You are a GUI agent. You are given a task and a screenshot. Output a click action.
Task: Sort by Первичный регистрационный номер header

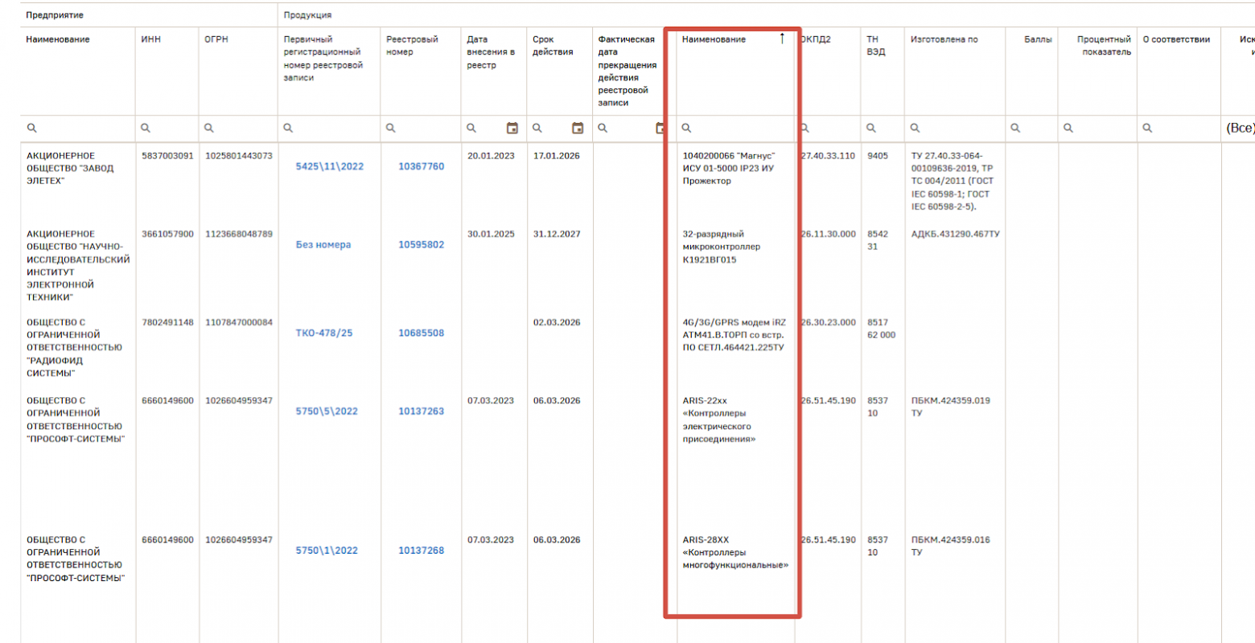323,59
